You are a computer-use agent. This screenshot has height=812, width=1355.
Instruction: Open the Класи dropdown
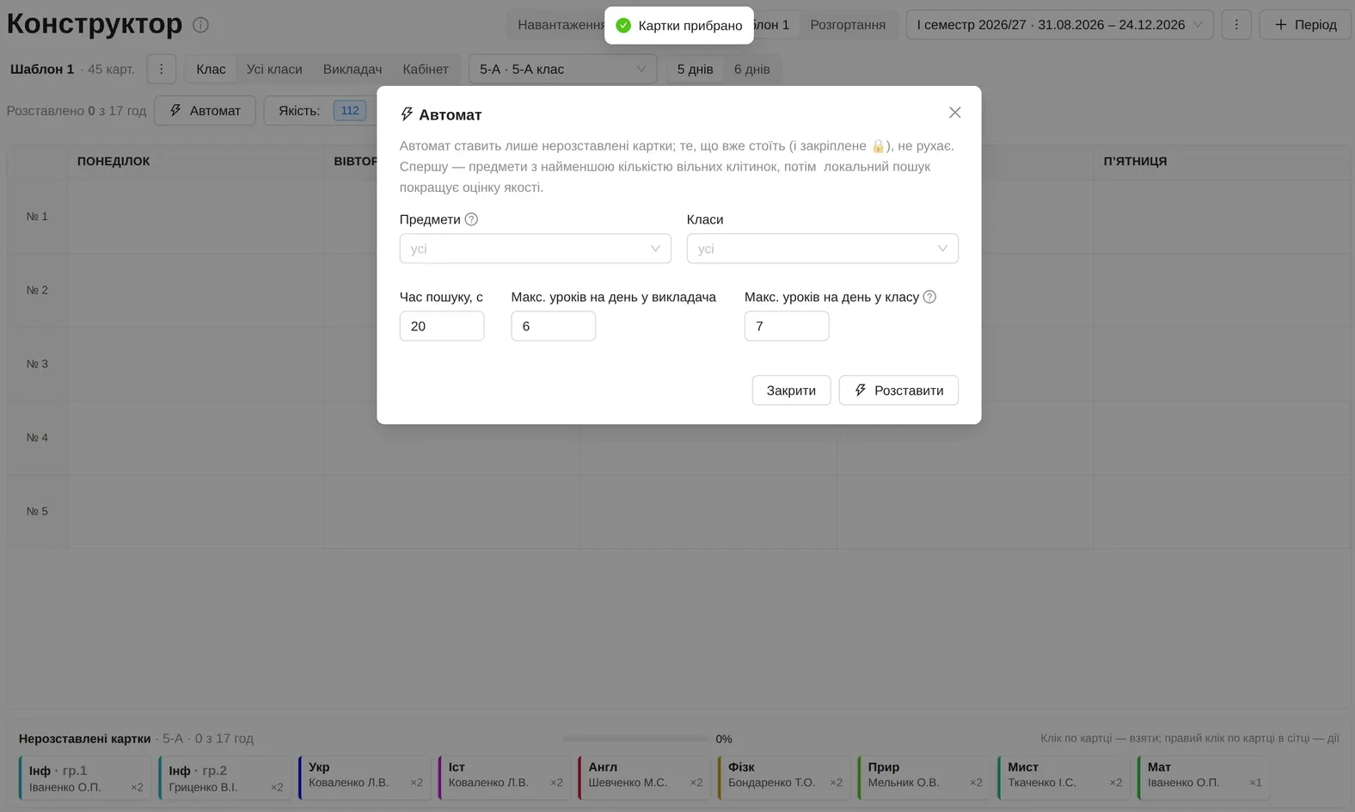[822, 249]
